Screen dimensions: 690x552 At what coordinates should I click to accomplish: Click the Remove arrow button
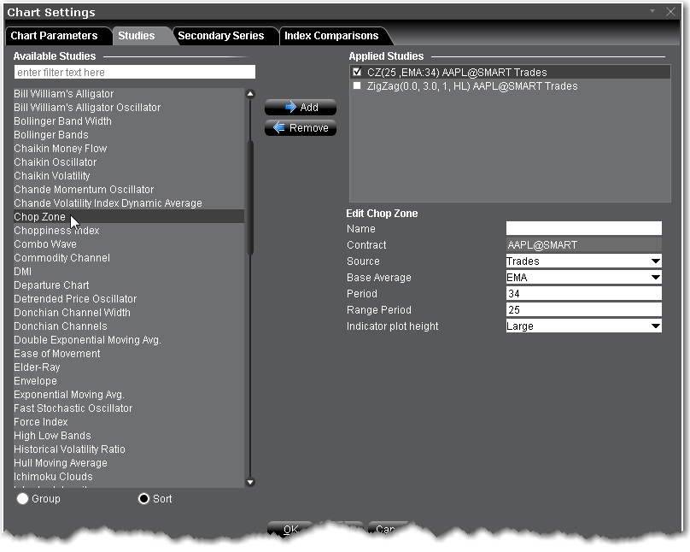point(300,128)
